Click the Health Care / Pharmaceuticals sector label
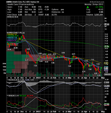This screenshot has width=111, height=113. point(21,5)
